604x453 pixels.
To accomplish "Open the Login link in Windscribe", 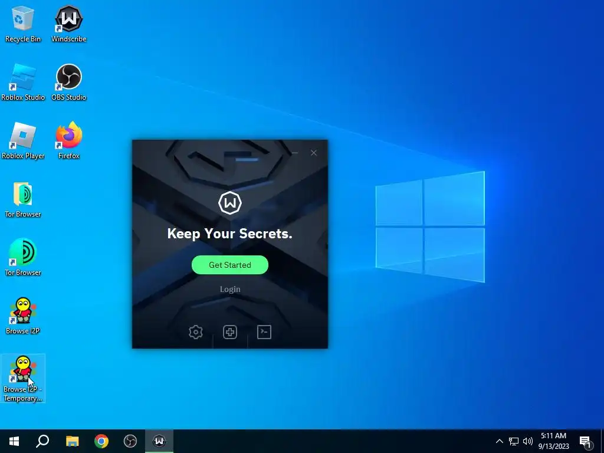I will (x=230, y=289).
